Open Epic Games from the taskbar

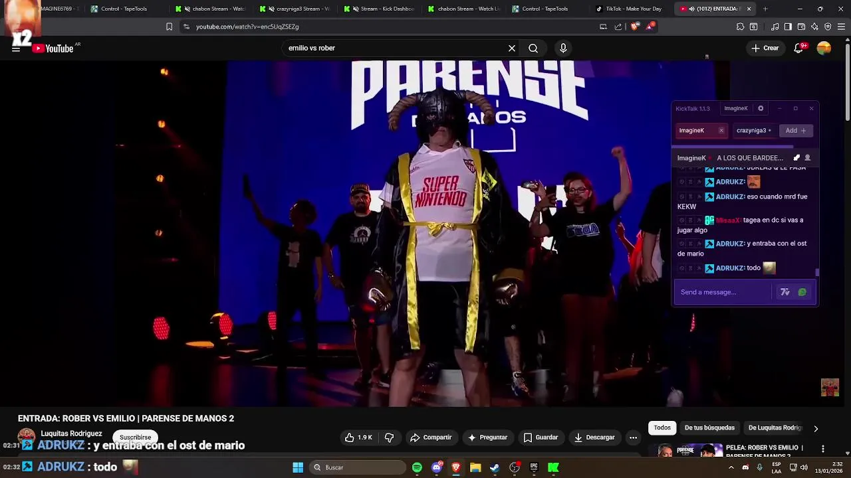pyautogui.click(x=534, y=467)
